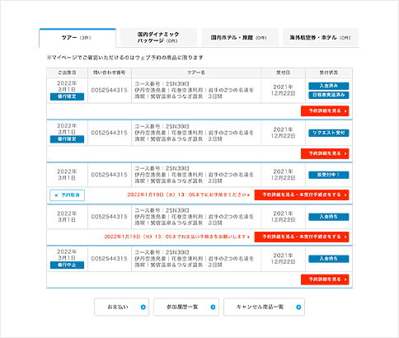Click the tour name in the 仮受付中 row
Image resolution: width=399 pixels, height=338 pixels.
194,175
